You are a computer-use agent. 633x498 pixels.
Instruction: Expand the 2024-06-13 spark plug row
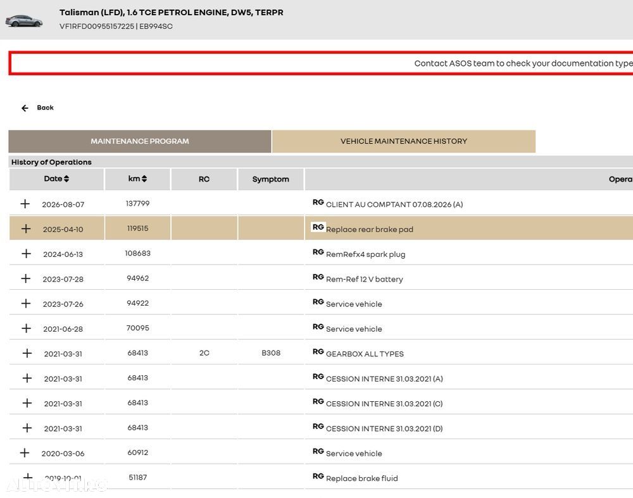point(26,254)
